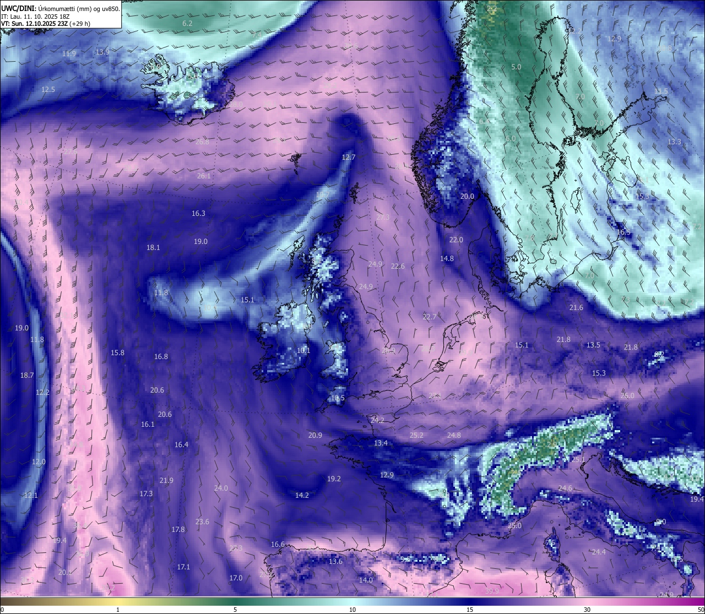Click the 24.2 value in the Channel
The height and width of the screenshot is (614, 705).
(x=377, y=420)
